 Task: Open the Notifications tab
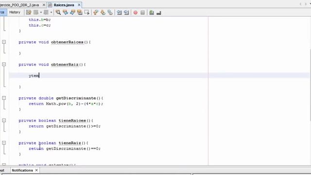click(22, 171)
